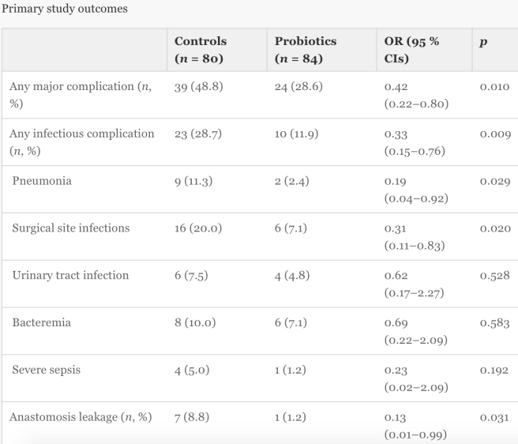The width and height of the screenshot is (518, 444).
Task: Click the italic p column header
Action: click(482, 41)
